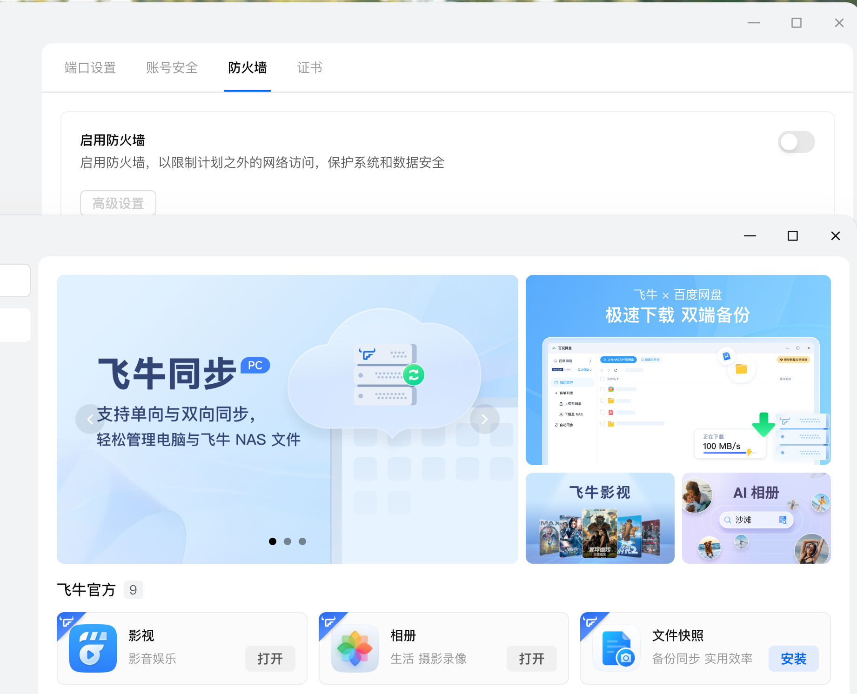857x694 pixels.
Task: Maximize the firewall settings window
Action: pyautogui.click(x=797, y=23)
